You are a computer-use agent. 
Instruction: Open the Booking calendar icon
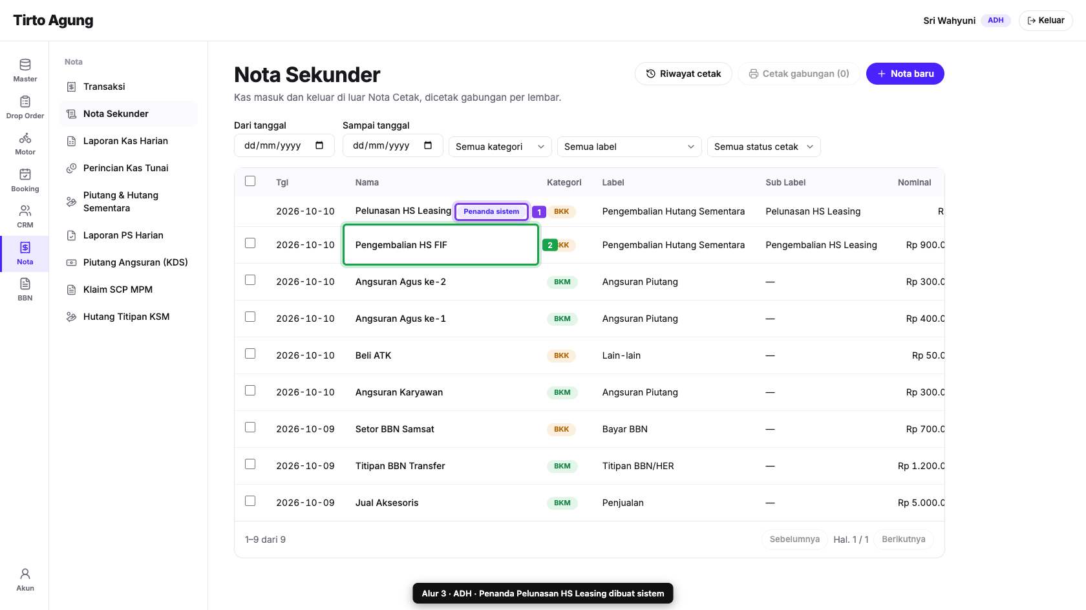coord(25,174)
